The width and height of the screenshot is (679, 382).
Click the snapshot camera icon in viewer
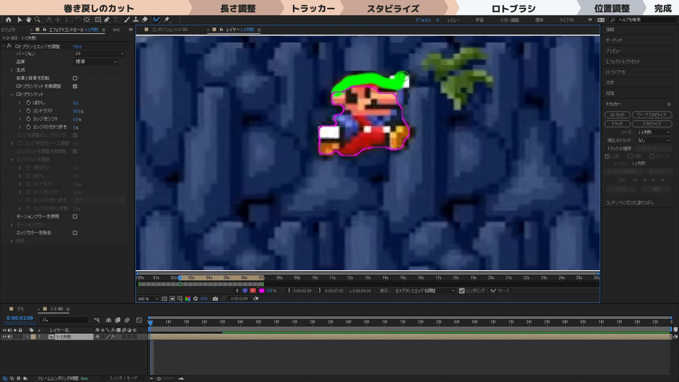(215, 299)
